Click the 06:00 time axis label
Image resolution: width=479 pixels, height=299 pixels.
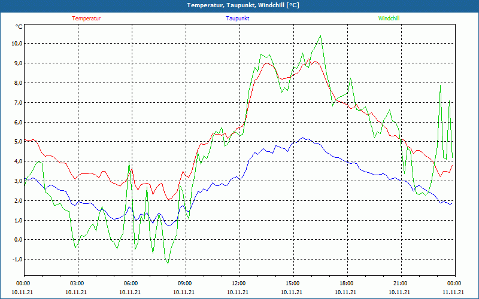(x=131, y=283)
